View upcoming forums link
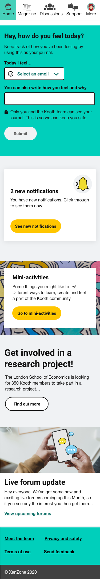Viewport: 100px width, 579px height. [28, 513]
